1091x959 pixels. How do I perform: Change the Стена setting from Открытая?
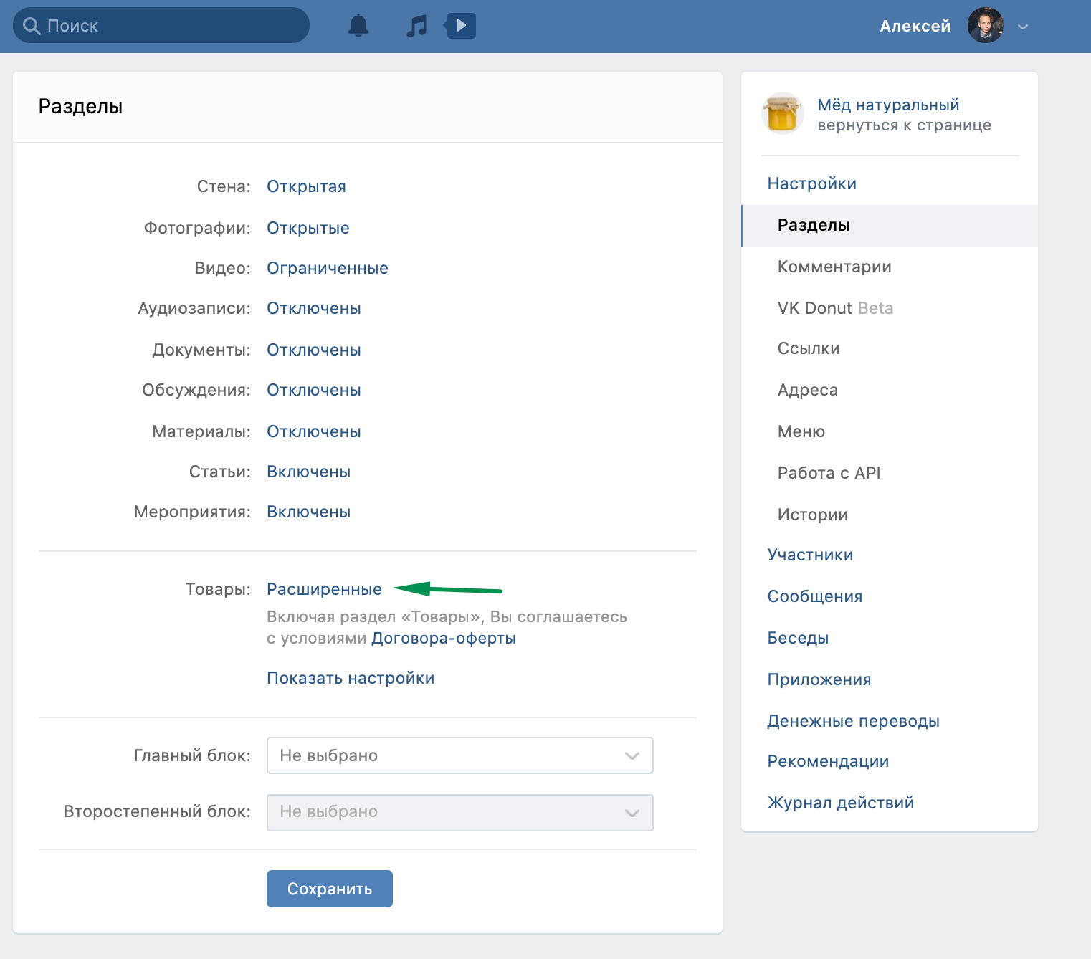[306, 186]
